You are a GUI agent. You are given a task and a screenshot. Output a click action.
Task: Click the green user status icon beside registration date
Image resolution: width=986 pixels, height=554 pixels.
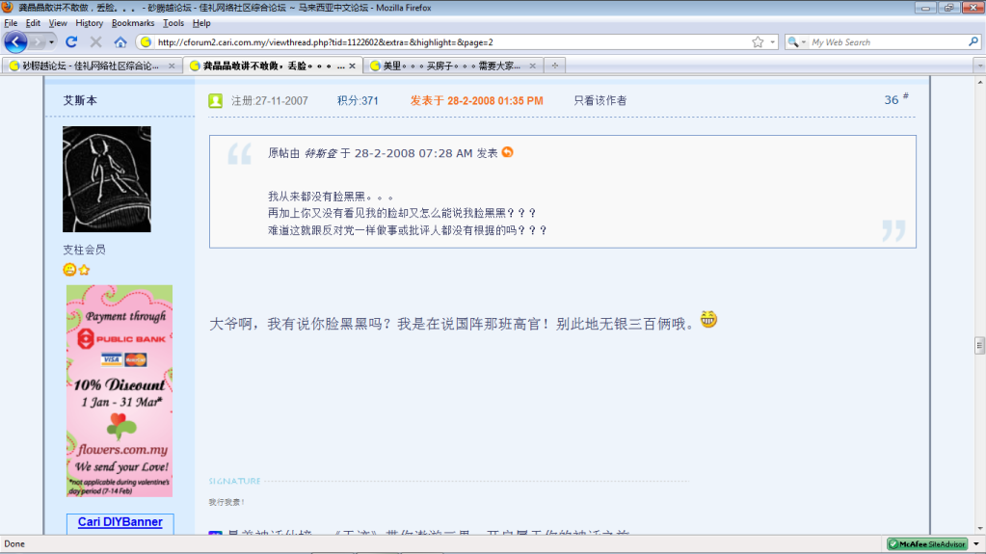coord(216,100)
